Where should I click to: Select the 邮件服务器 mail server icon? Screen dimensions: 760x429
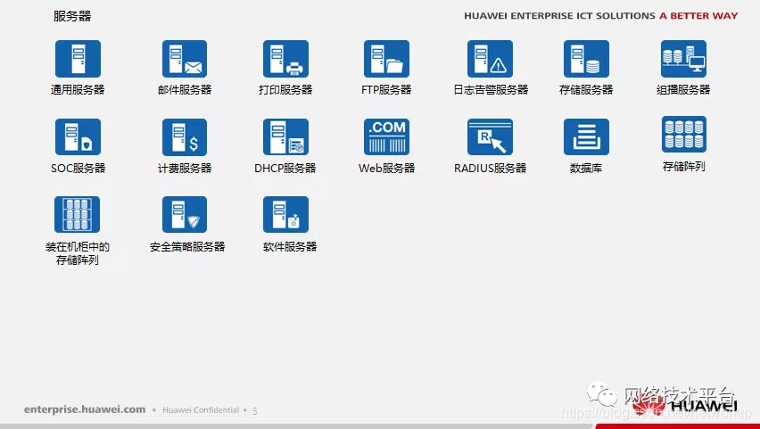[x=185, y=59]
